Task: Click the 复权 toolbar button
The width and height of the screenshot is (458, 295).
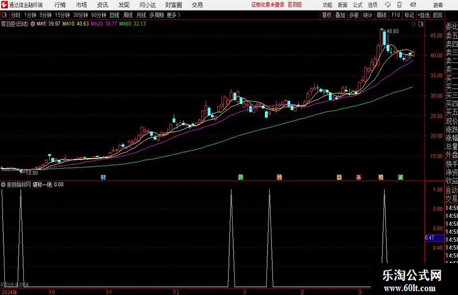Action: (327, 15)
